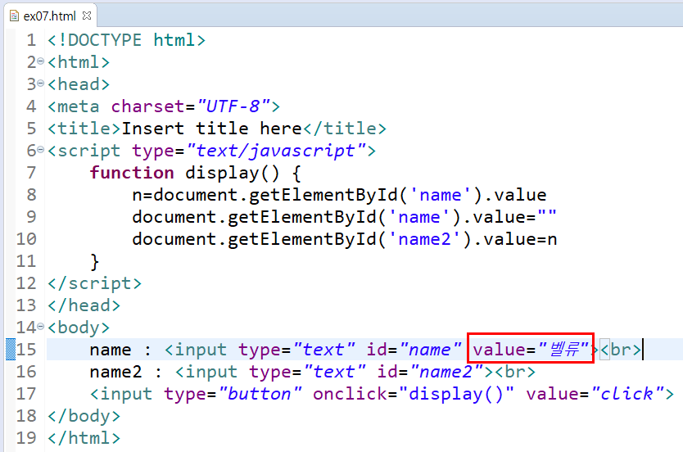Image resolution: width=683 pixels, height=452 pixels.
Task: Click the br tag at end of line 15
Action: click(621, 350)
